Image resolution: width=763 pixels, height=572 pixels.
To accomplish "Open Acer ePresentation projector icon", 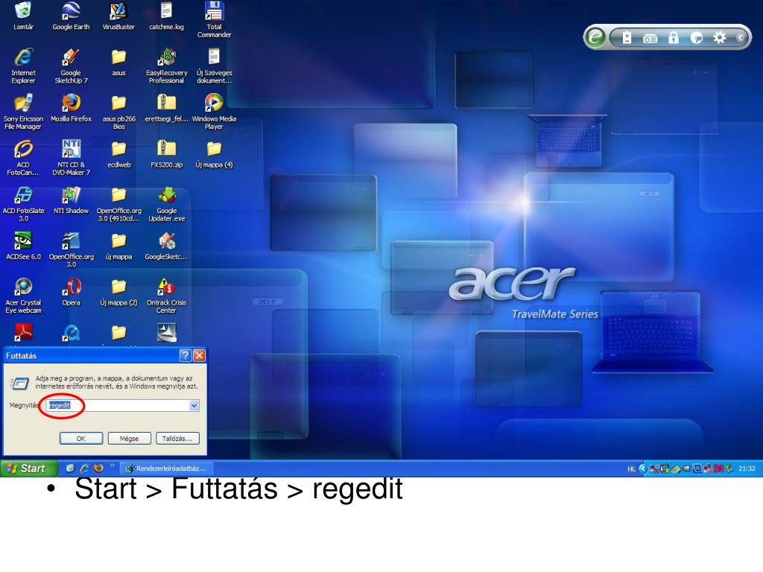I will click(x=650, y=38).
